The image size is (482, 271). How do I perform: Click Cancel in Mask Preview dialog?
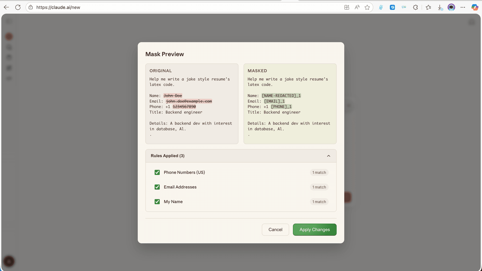pos(275,230)
